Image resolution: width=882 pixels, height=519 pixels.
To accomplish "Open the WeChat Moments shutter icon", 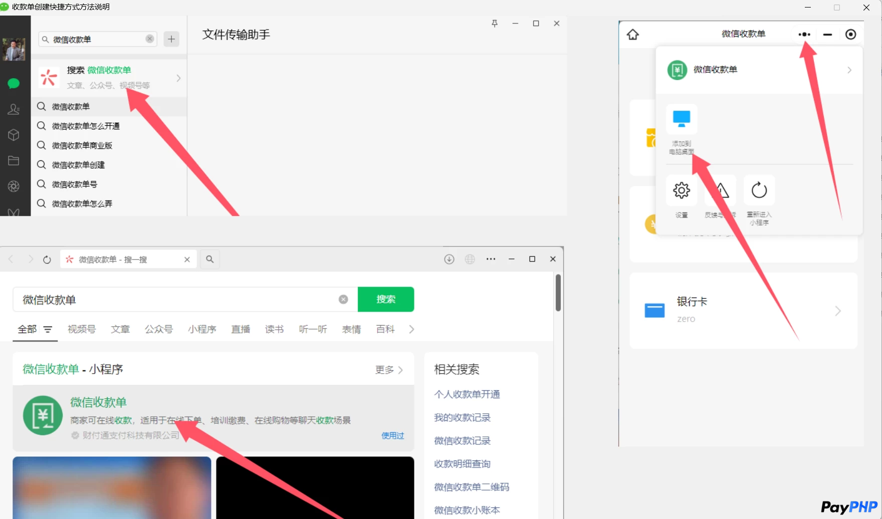I will pyautogui.click(x=14, y=186).
